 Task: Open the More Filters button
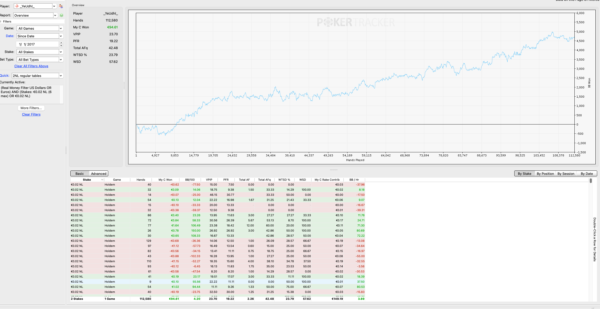click(31, 108)
